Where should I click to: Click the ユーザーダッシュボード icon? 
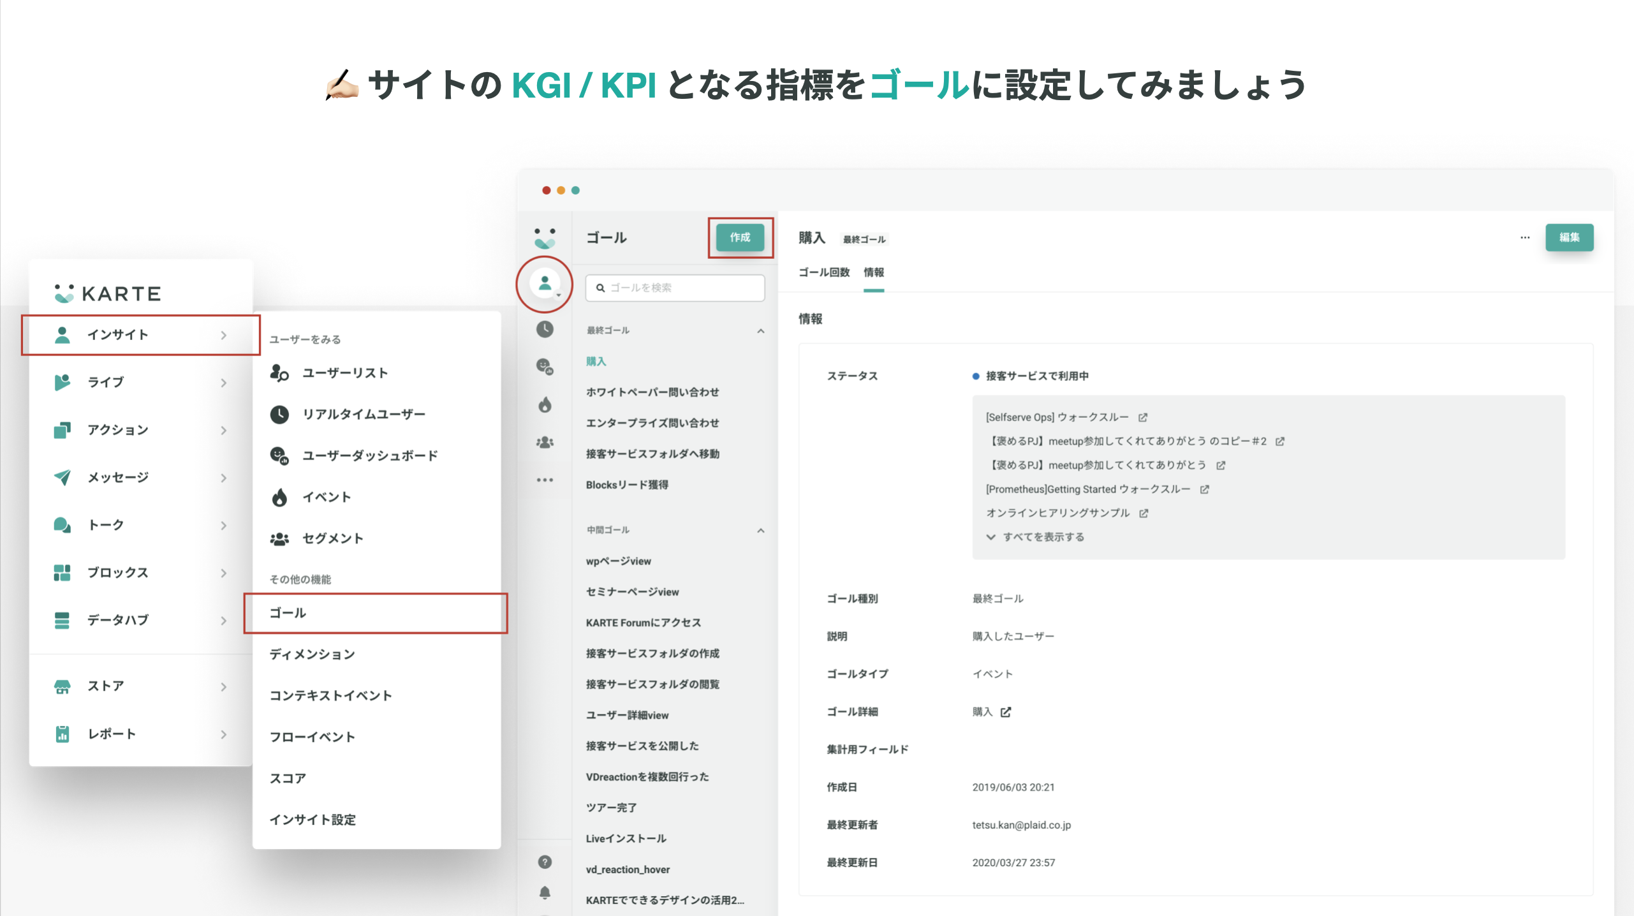(279, 455)
